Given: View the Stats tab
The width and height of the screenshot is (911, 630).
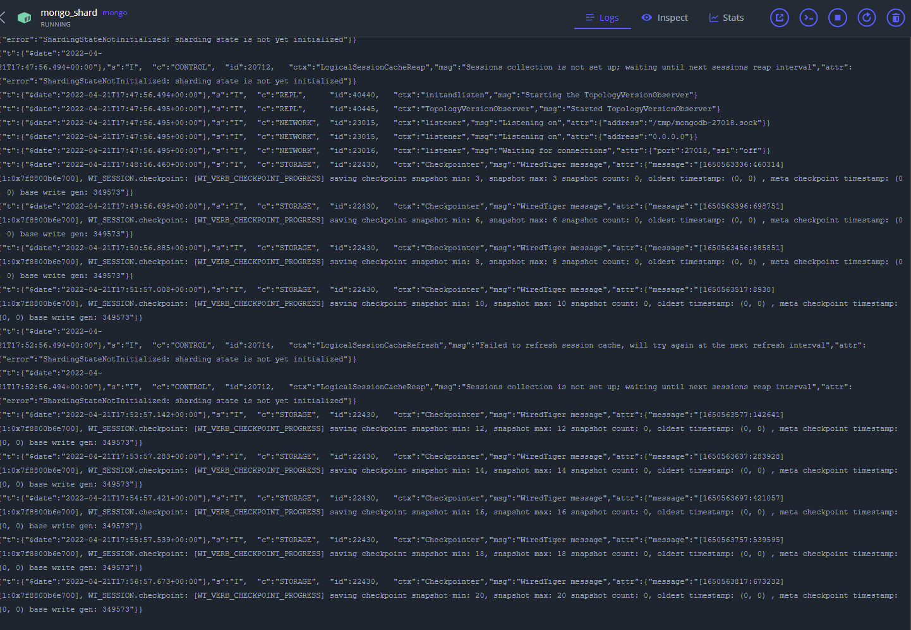Looking at the screenshot, I should [x=727, y=18].
